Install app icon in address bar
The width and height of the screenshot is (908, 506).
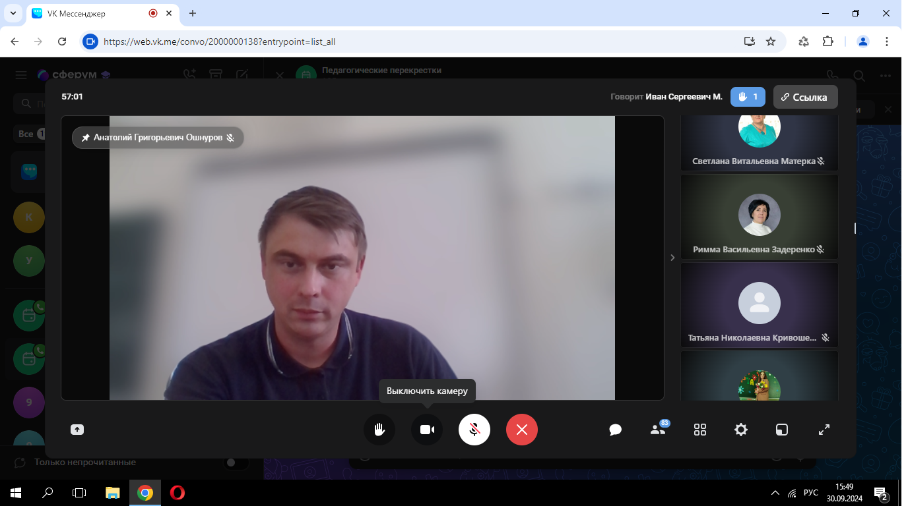(749, 41)
